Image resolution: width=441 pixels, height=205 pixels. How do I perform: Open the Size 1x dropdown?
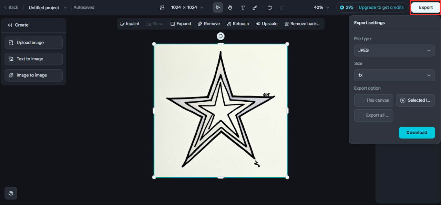[394, 75]
